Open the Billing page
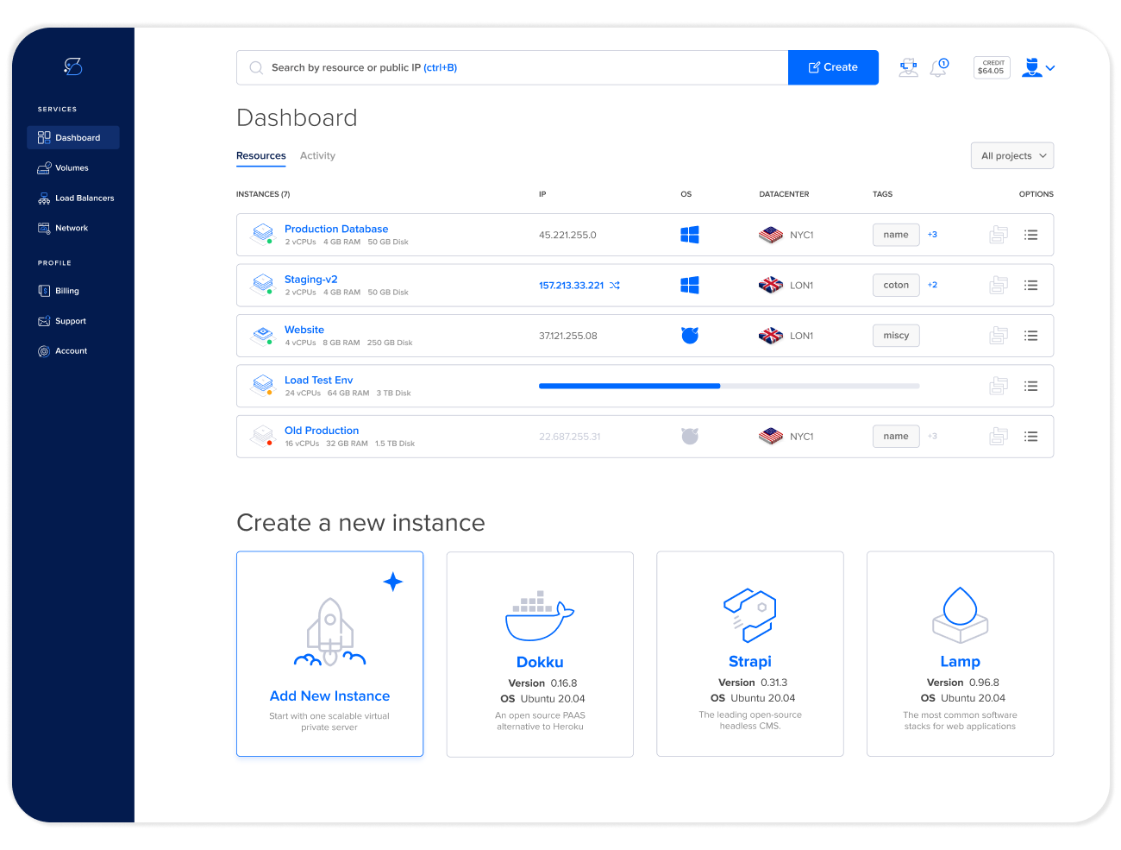This screenshot has width=1121, height=850. (x=59, y=291)
